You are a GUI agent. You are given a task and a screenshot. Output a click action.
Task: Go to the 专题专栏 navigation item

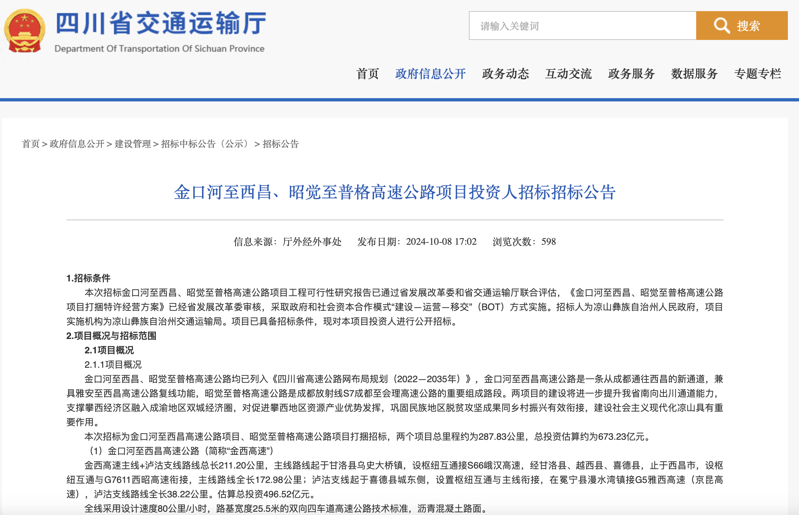(757, 74)
